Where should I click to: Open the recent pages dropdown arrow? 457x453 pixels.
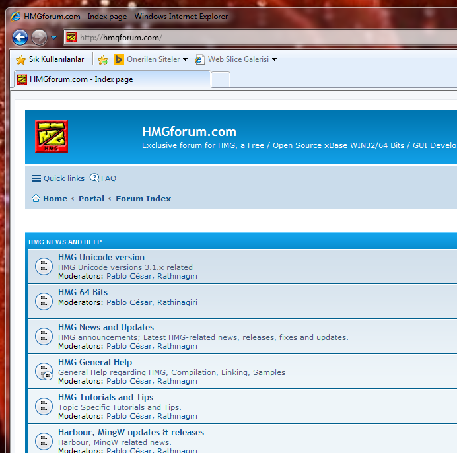pyautogui.click(x=54, y=38)
